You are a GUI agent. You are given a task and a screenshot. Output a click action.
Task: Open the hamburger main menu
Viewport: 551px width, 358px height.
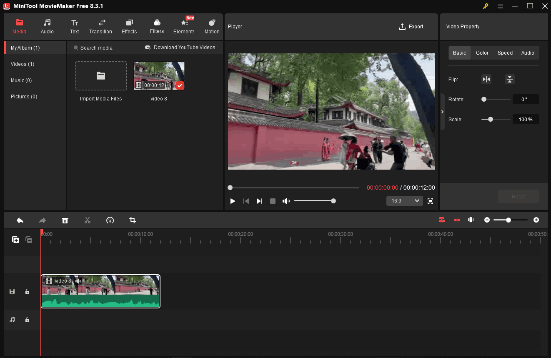(500, 6)
